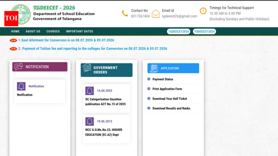Click Excluding Sundays and Public Holidays text
This screenshot has width=278, height=156.
coord(239,19)
